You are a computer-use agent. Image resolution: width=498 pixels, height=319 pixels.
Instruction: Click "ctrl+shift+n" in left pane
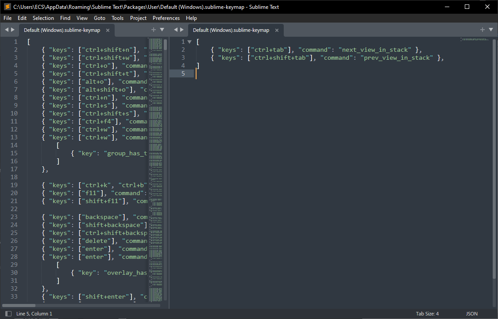pyautogui.click(x=108, y=50)
